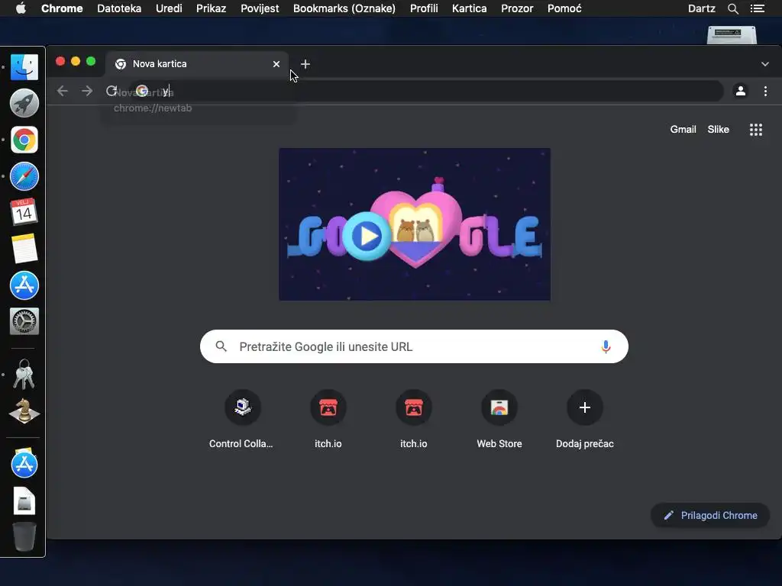Open the Bookmarks (Oznake) menu
Viewport: 782px width, 586px height.
point(344,8)
